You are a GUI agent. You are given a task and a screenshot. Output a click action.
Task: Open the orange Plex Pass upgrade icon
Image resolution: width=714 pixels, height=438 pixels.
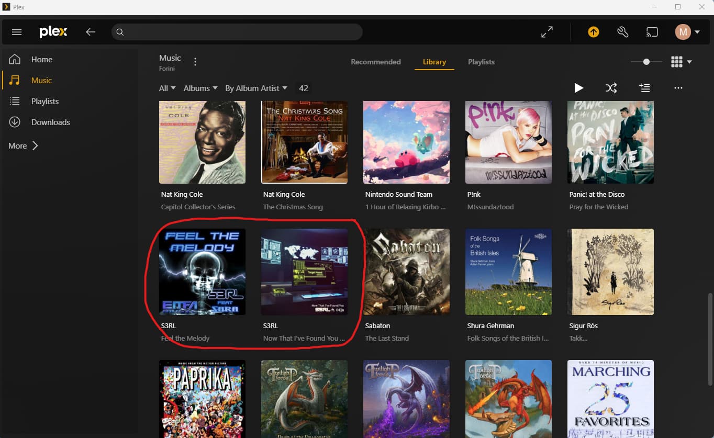tap(593, 32)
